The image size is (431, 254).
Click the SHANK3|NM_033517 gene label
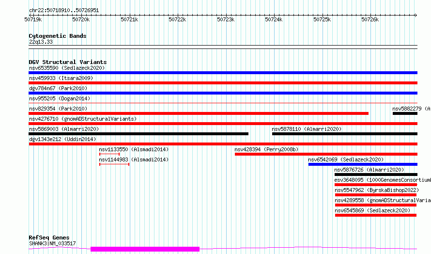52,243
